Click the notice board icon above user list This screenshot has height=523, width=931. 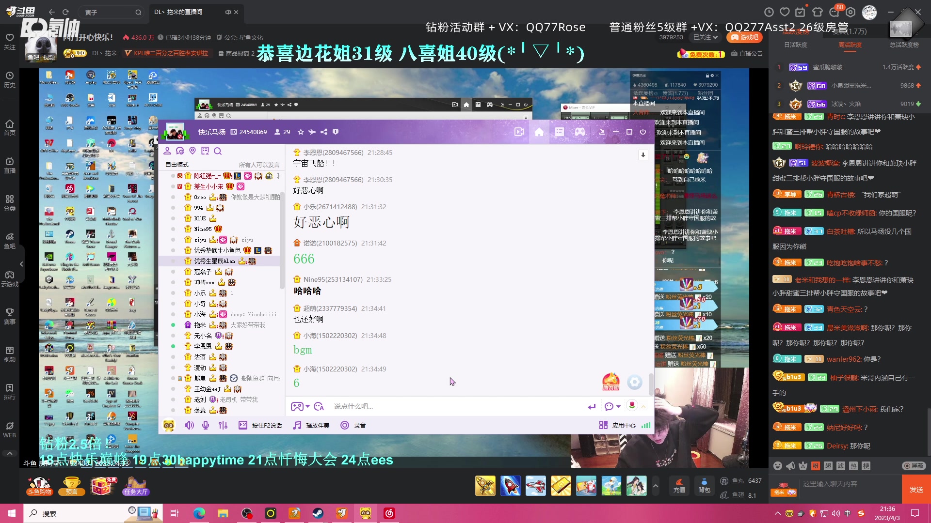pyautogui.click(x=205, y=151)
